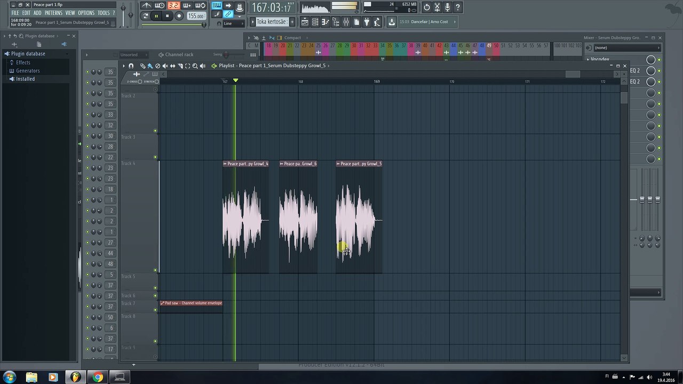The height and width of the screenshot is (384, 683).
Task: Open Chrome from the Windows taskbar
Action: click(x=98, y=377)
